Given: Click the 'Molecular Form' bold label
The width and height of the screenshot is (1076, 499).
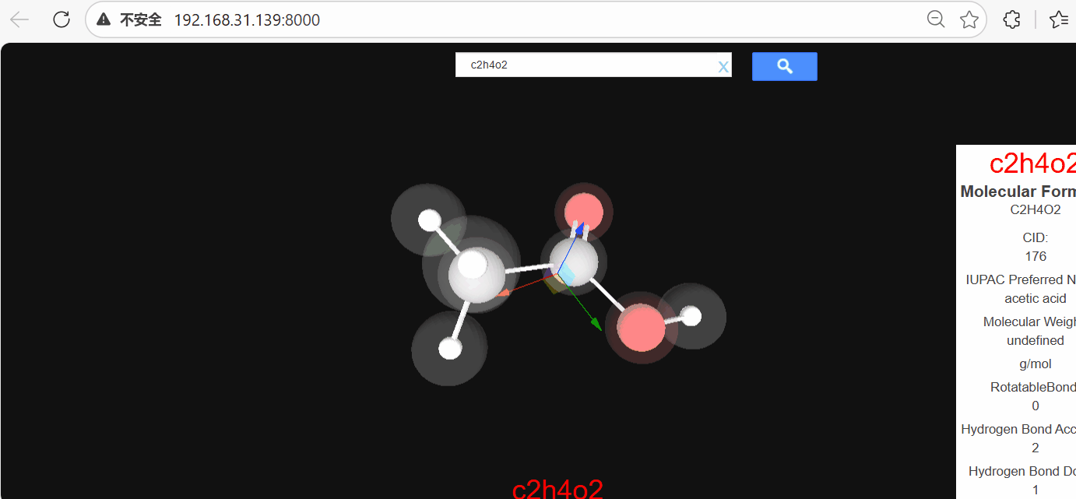Looking at the screenshot, I should click(x=1018, y=192).
